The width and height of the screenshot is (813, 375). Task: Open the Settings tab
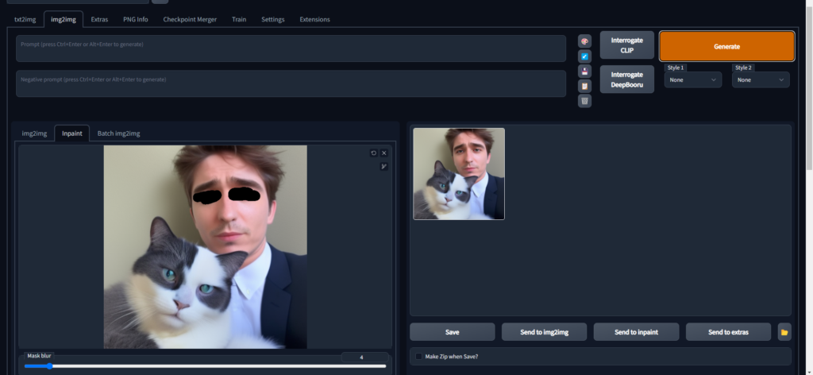pos(273,19)
